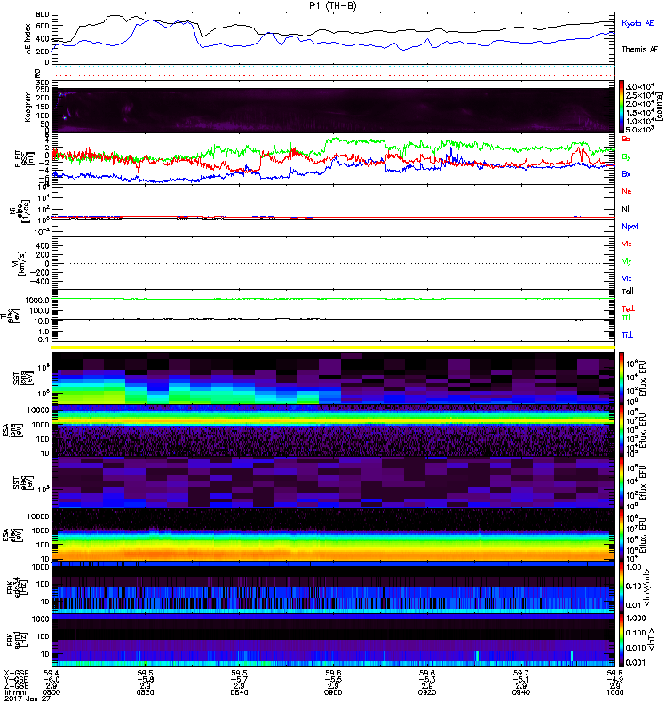Click the green 'Ti‖' temperature legend label

pyautogui.click(x=626, y=317)
